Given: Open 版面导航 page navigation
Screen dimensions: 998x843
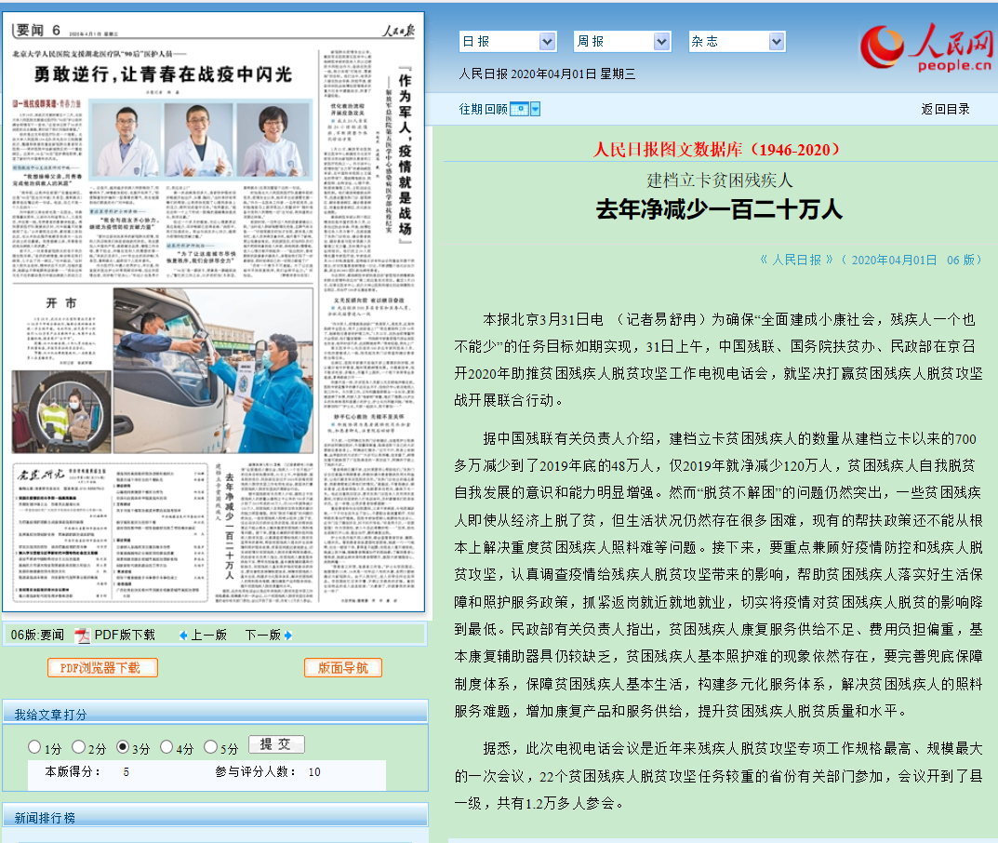Looking at the screenshot, I should coord(343,667).
